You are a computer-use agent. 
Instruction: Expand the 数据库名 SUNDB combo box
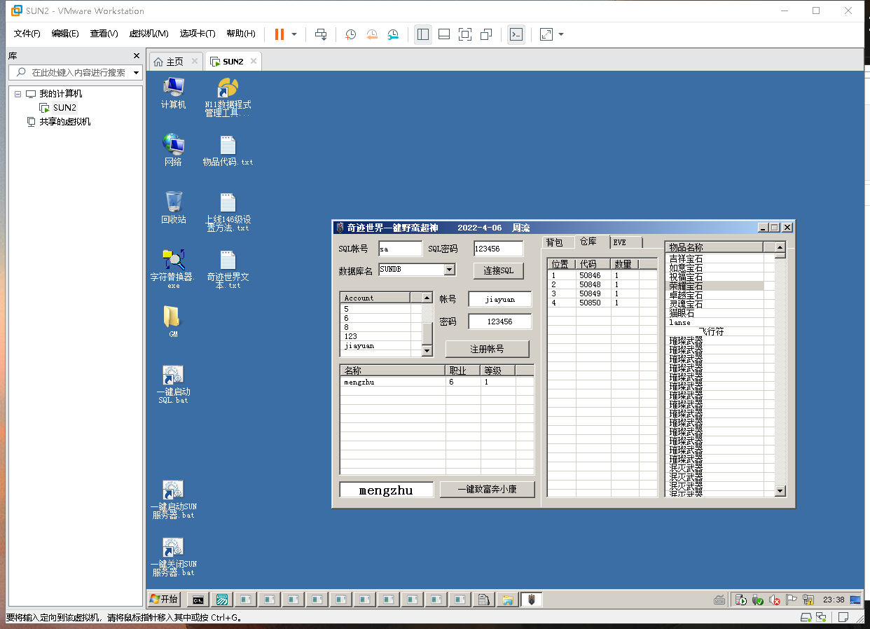click(x=450, y=270)
